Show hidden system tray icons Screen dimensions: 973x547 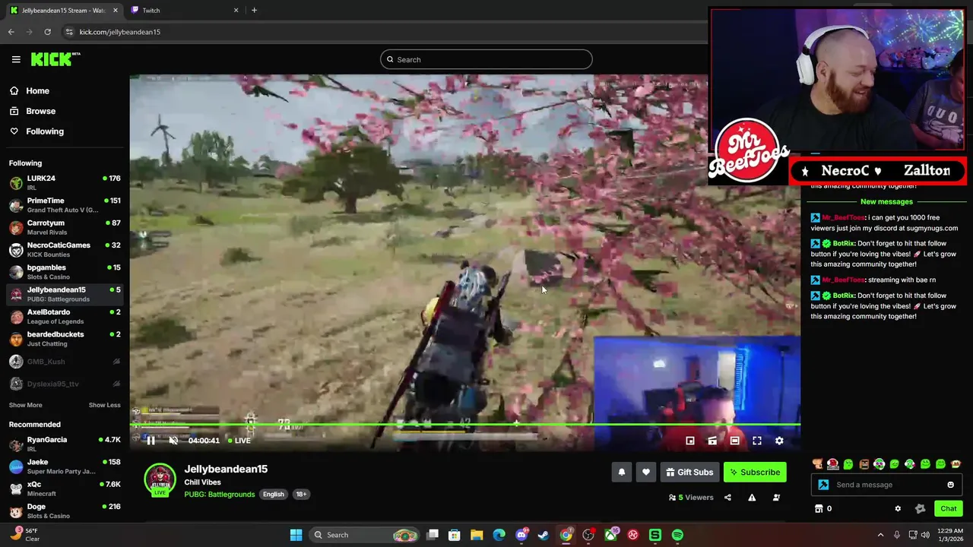(x=880, y=535)
